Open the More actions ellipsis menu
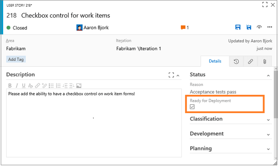The image size is (278, 166). pos(270,27)
